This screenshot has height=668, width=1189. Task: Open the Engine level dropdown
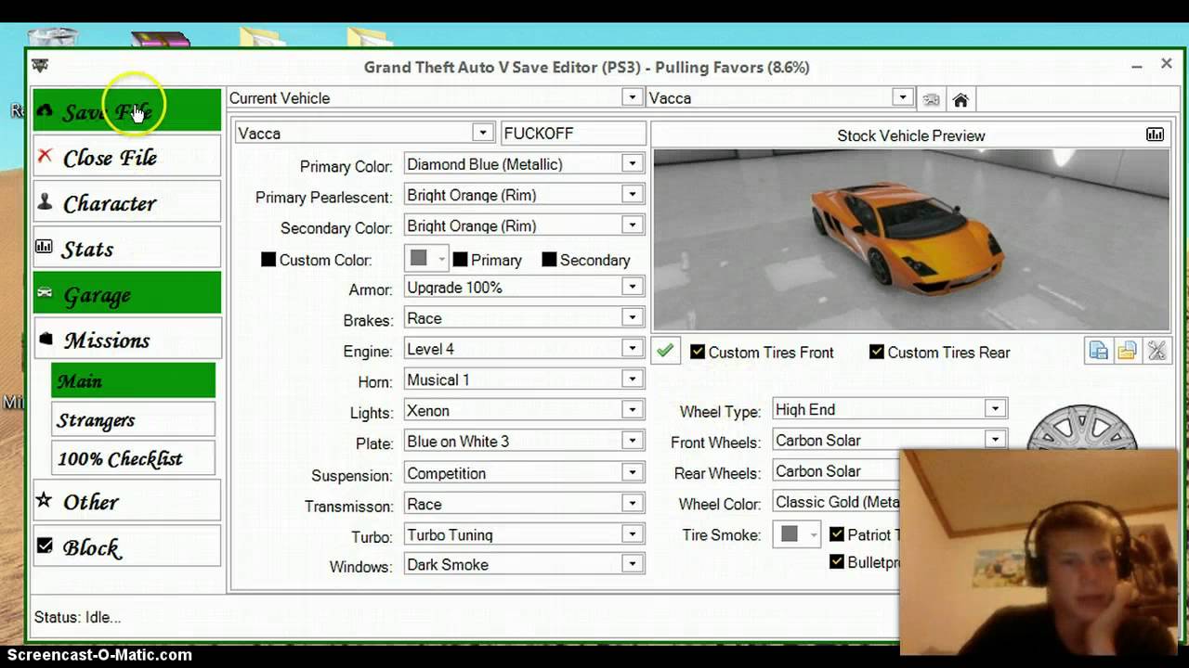pos(632,349)
